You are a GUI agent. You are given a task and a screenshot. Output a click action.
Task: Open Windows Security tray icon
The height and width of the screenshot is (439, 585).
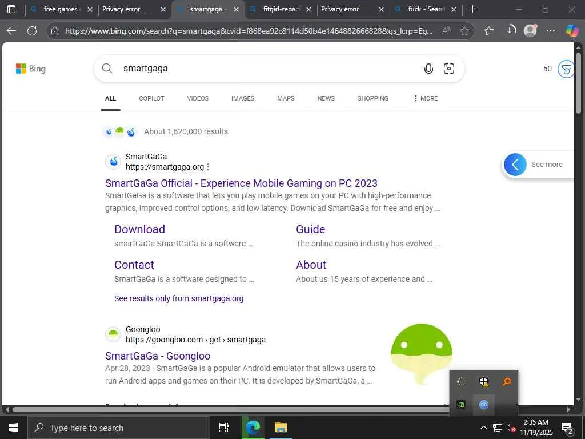[484, 381]
